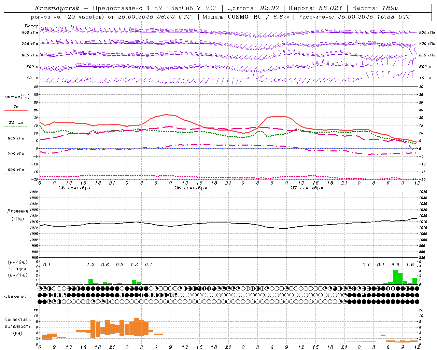The image size is (437, 350).
Task: Click the 'Широта: 56.021' header field
Action: tap(315, 8)
